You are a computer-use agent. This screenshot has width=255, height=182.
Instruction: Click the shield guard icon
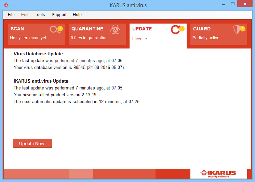[x=237, y=29]
